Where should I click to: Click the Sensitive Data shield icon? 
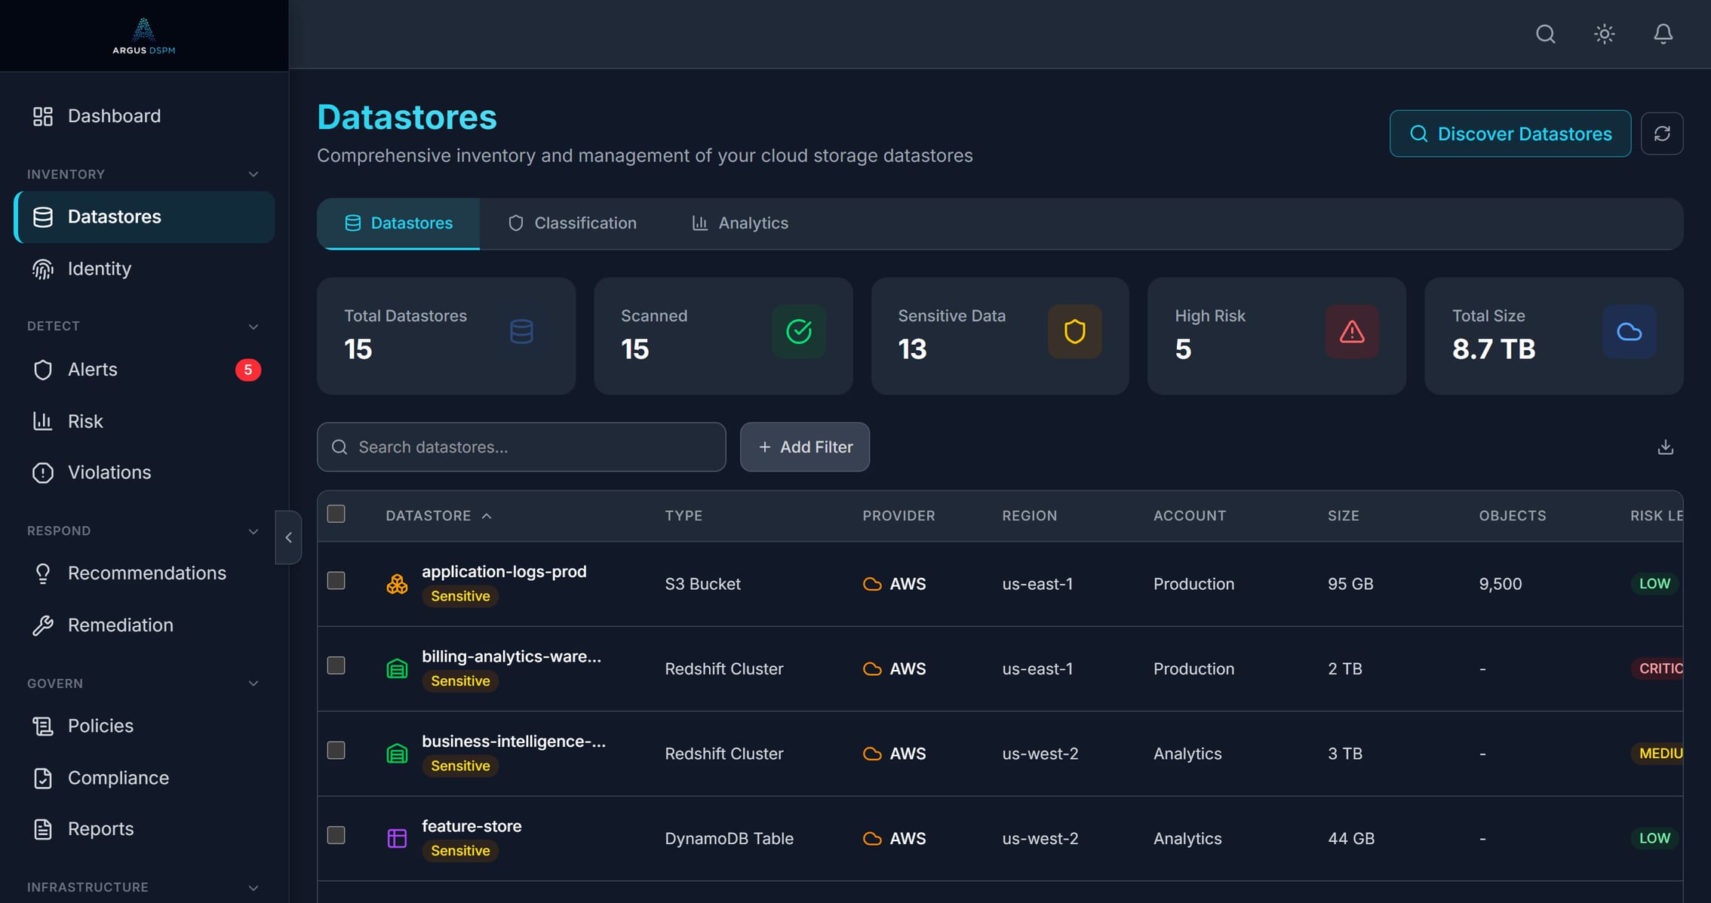point(1074,331)
